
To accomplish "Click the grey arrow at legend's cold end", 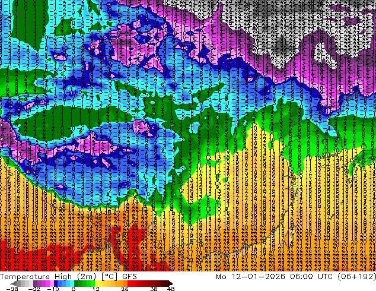I will point(13,283).
